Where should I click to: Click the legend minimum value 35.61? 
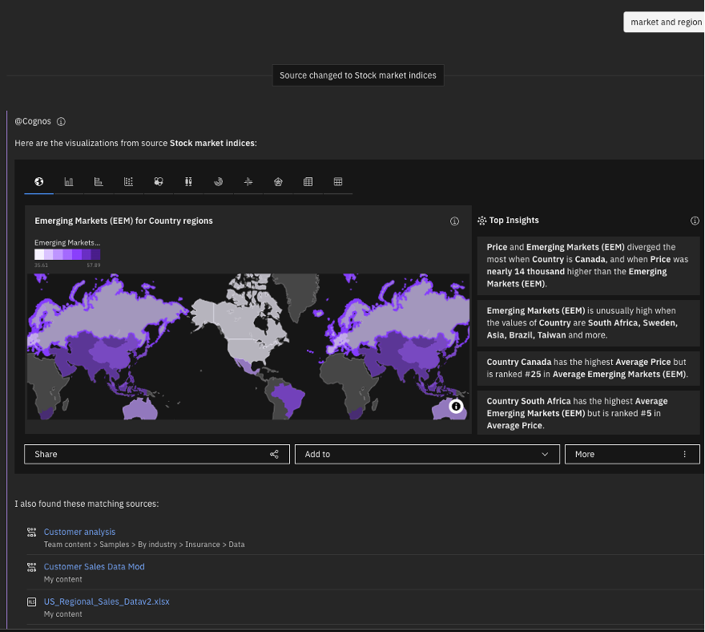[x=42, y=265]
